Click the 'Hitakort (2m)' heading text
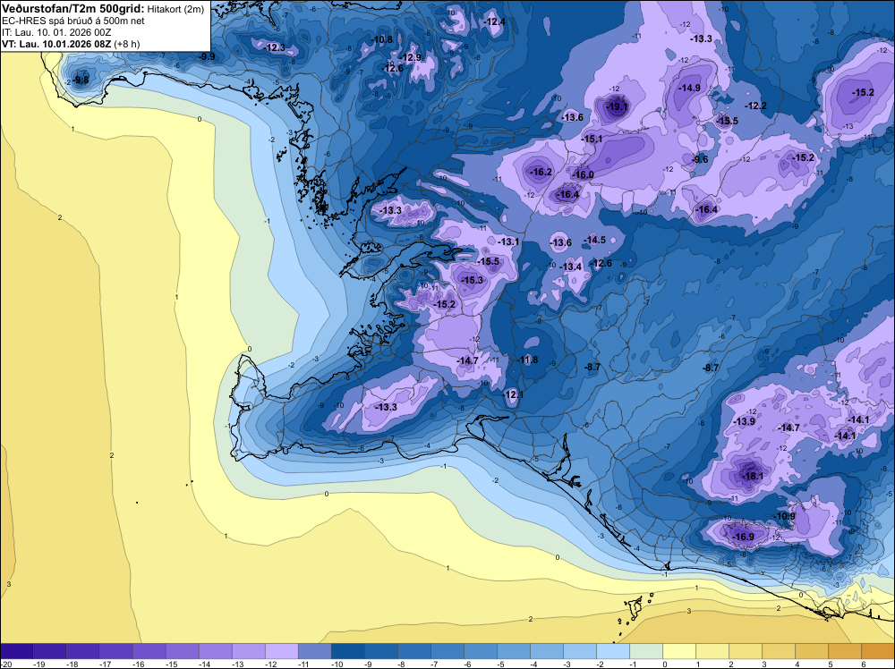This screenshot has width=895, height=669. [175, 9]
